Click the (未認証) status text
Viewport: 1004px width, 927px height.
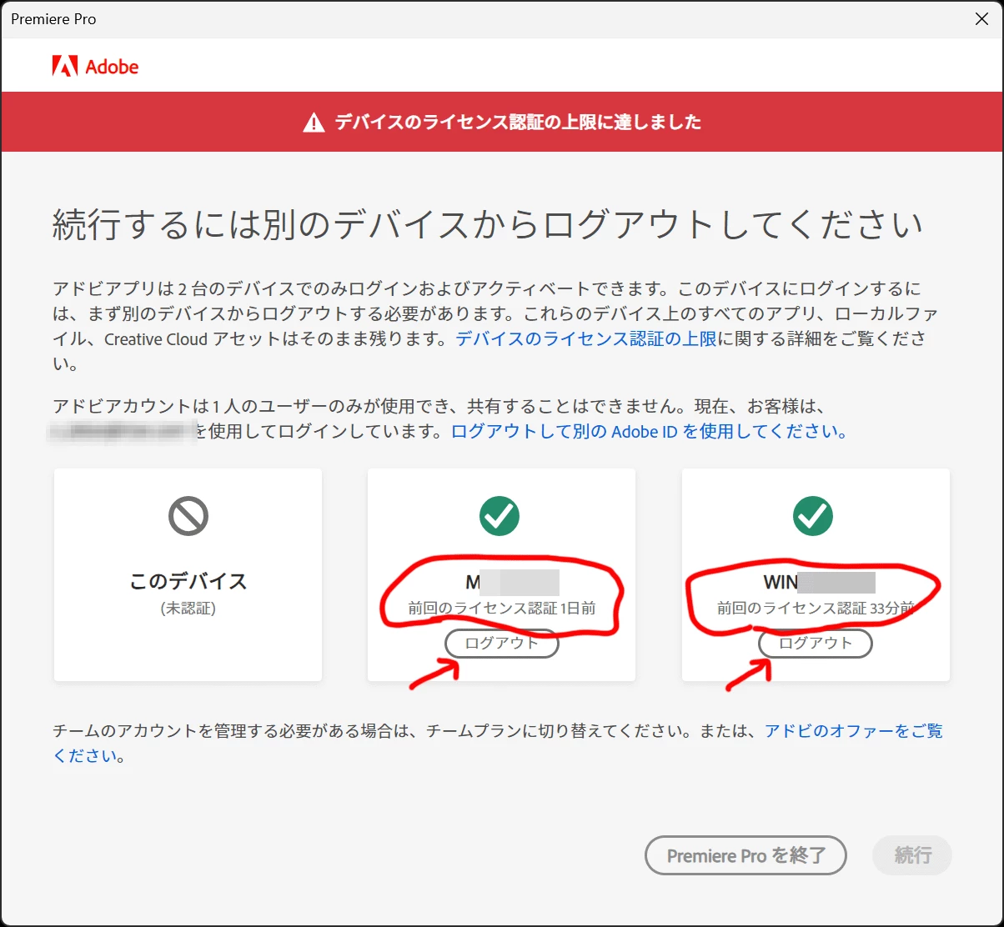coord(188,609)
